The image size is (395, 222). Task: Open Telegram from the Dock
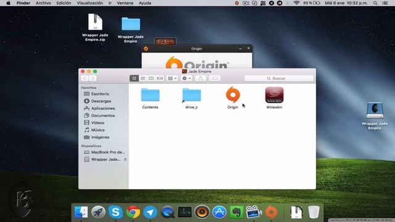150,212
